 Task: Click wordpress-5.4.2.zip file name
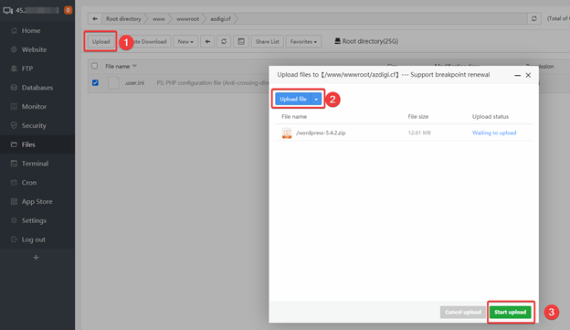321,133
